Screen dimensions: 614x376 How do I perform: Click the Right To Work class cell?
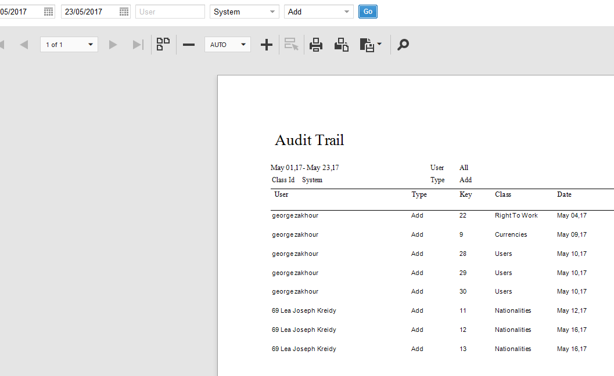(516, 216)
